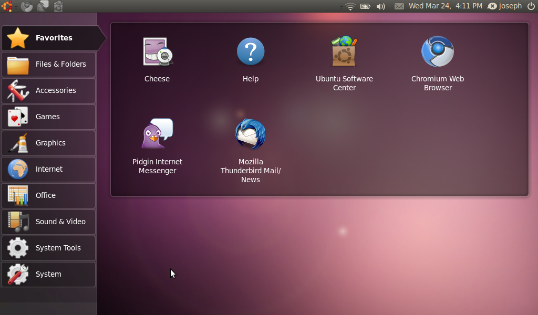Switch to the Internet category
Viewport: 538px width, 315px height.
coord(48,169)
